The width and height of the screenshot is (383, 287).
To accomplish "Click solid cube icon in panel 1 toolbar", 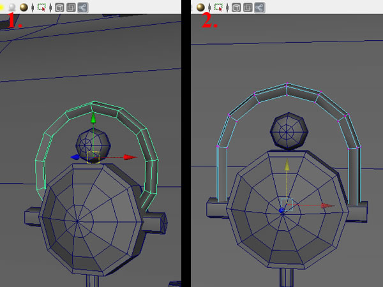I will click(59, 8).
